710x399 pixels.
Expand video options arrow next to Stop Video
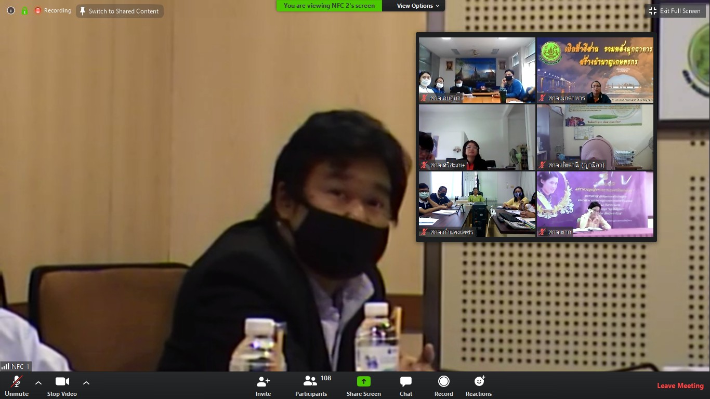pos(86,382)
